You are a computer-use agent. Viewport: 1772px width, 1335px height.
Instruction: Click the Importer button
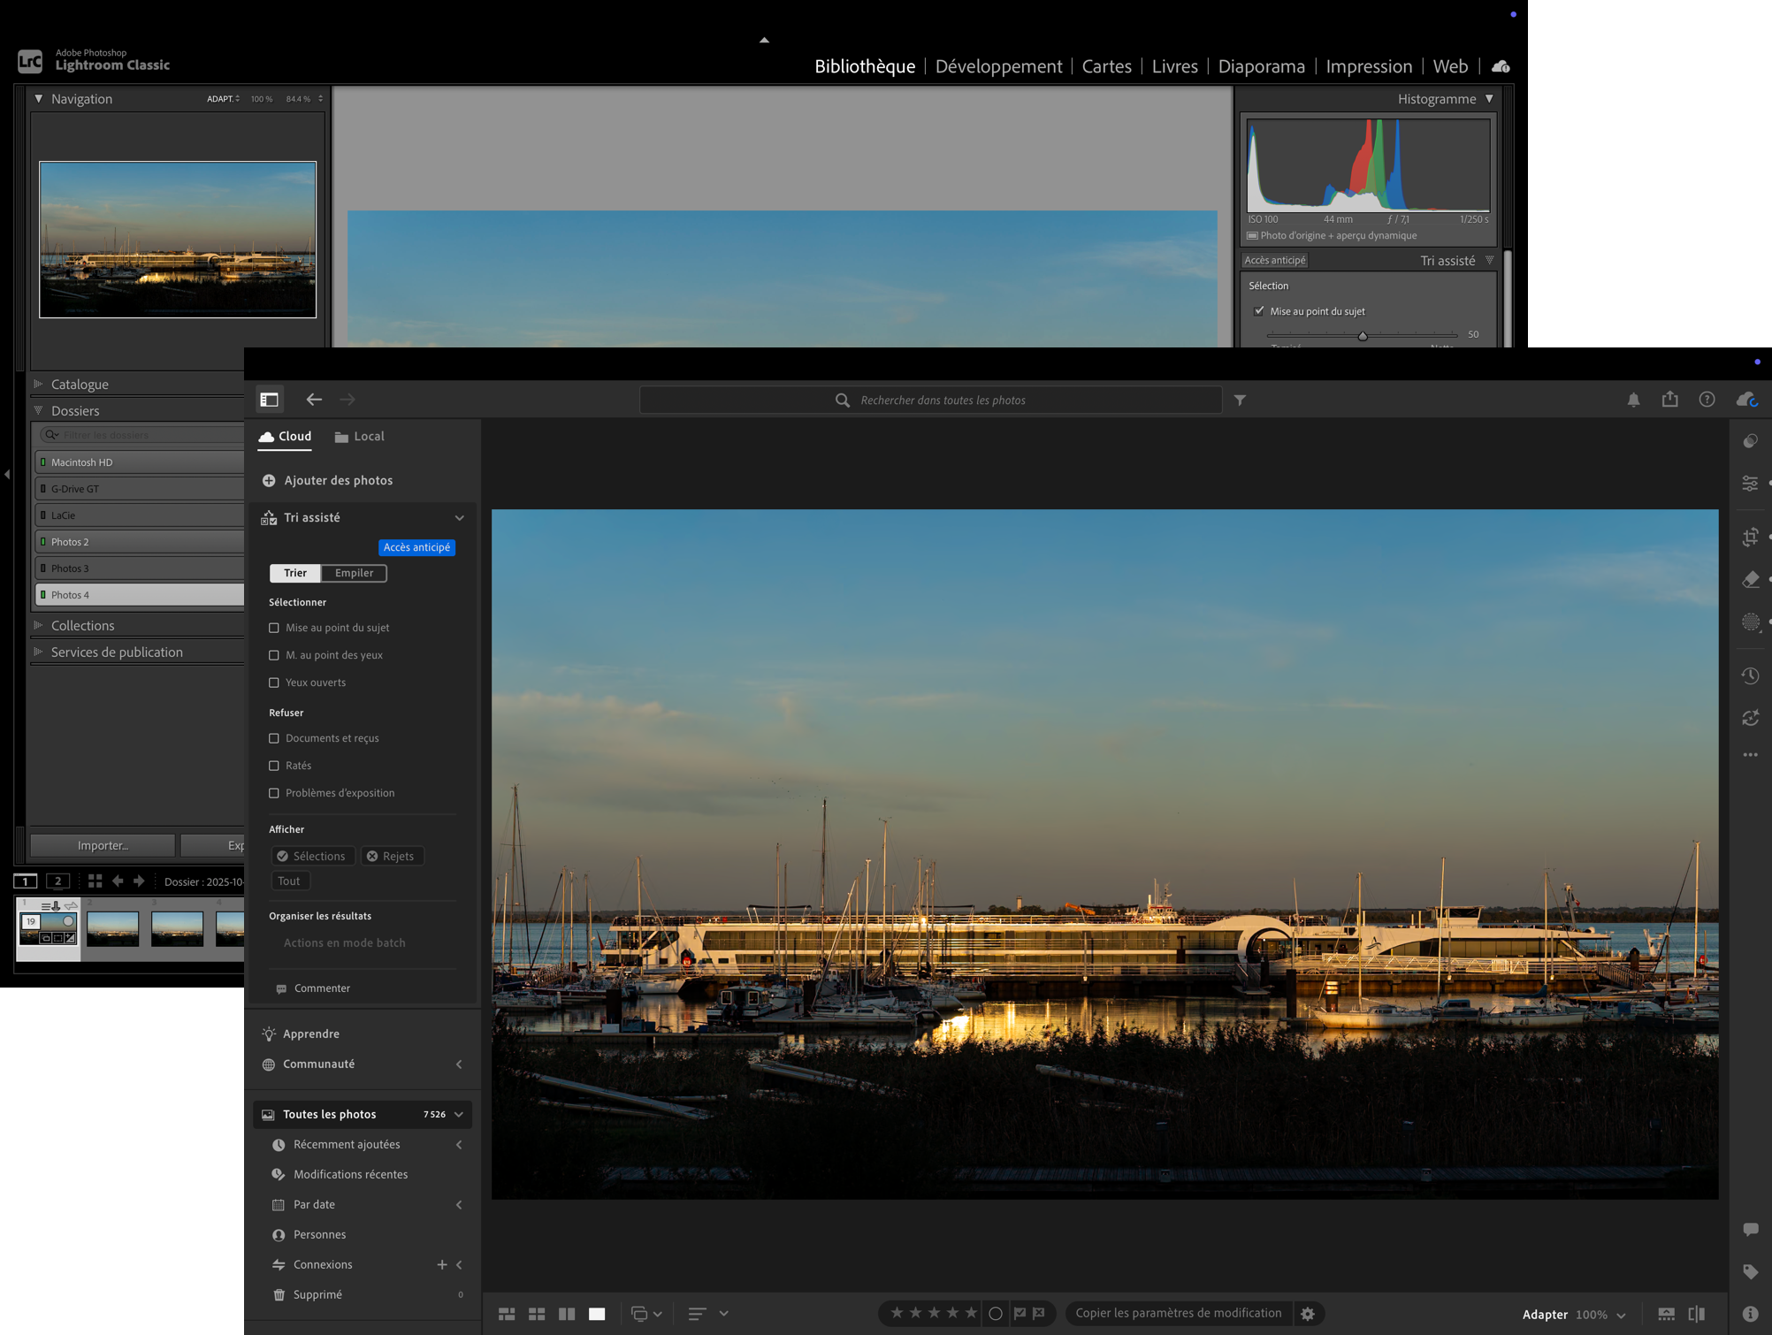[103, 845]
